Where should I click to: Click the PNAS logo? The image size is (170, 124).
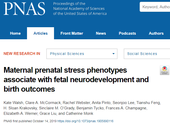pos(24,9)
